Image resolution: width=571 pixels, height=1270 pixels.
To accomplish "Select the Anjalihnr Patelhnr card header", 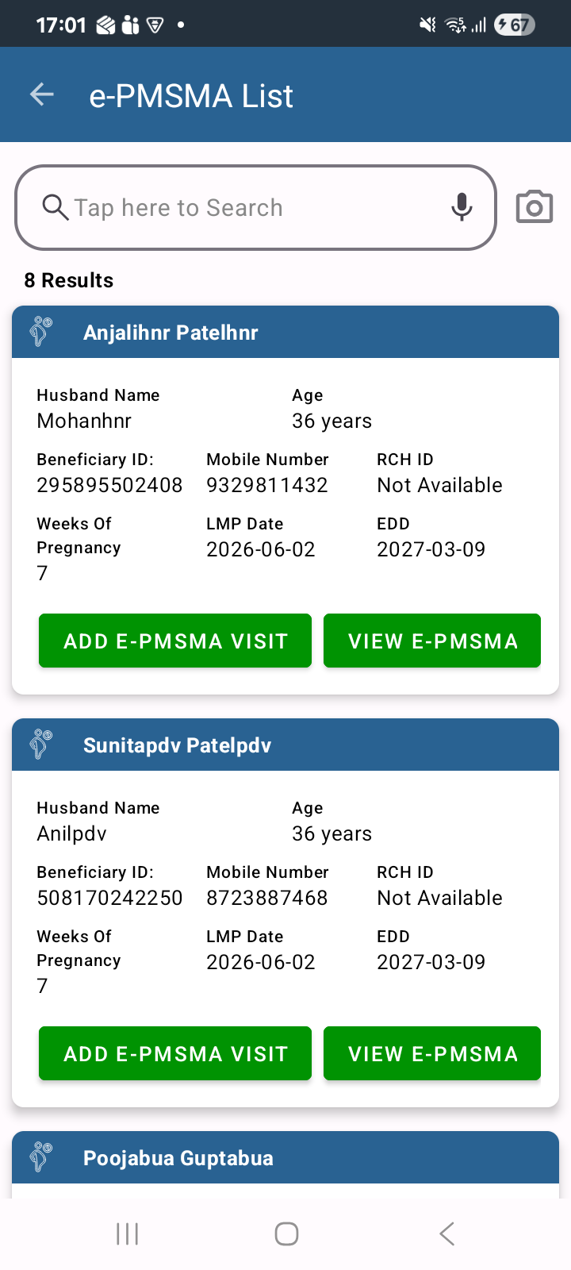I will [285, 332].
